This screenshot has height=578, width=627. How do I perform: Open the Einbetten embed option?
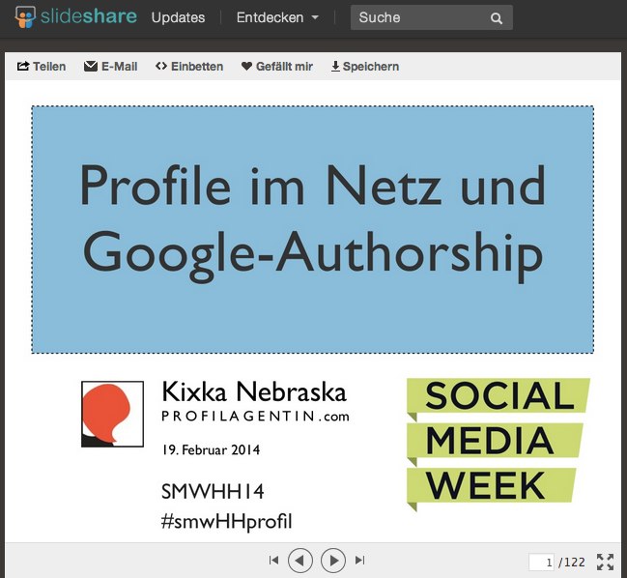click(189, 67)
